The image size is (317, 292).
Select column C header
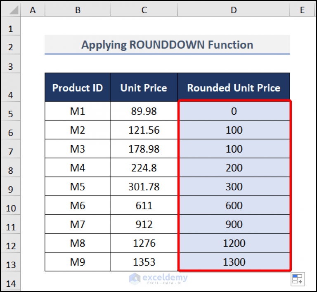click(144, 10)
